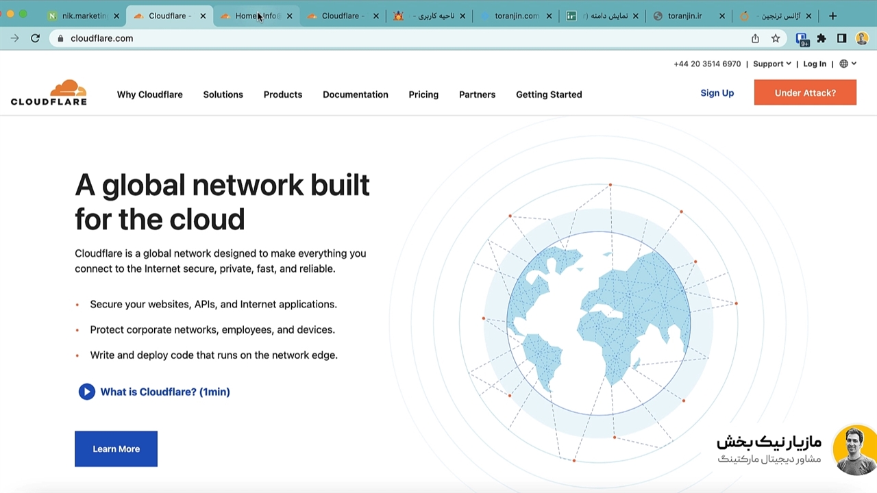The image size is (877, 493).
Task: Close the نمایش دامنه tab
Action: click(x=636, y=16)
